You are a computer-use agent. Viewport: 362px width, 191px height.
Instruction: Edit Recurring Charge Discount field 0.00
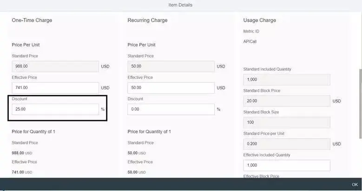coord(171,109)
